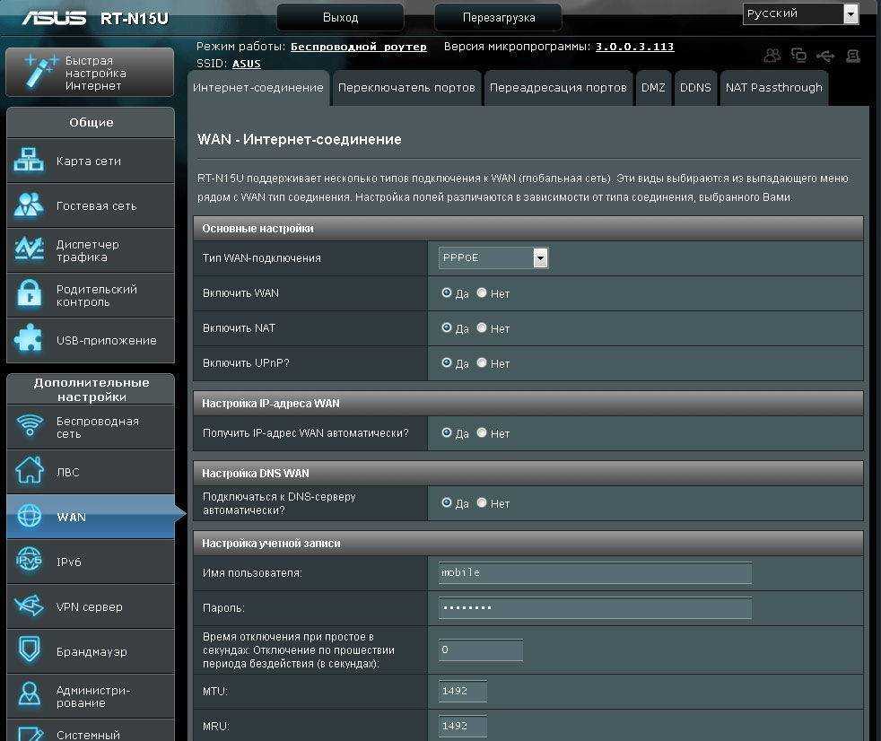Click the username field containing mobile
This screenshot has width=881, height=741.
pyautogui.click(x=594, y=572)
